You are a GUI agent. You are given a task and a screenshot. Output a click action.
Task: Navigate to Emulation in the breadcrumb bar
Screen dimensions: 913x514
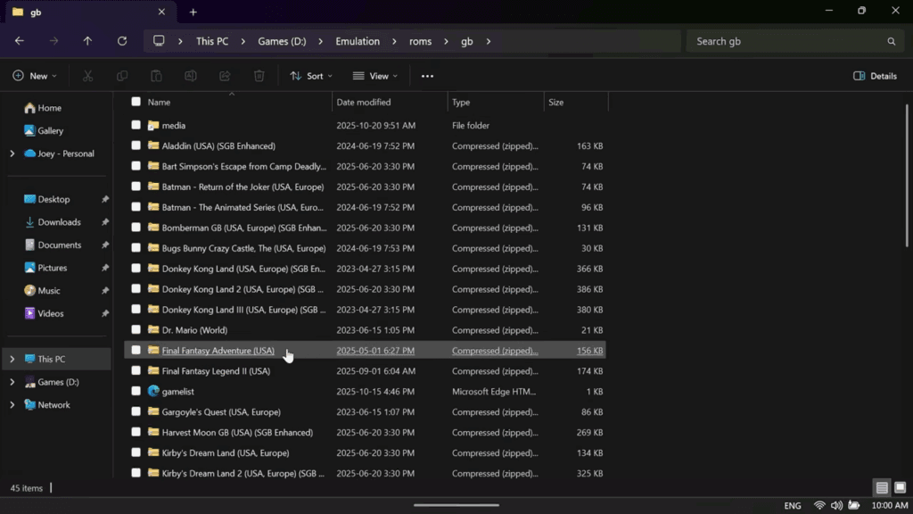pos(357,40)
